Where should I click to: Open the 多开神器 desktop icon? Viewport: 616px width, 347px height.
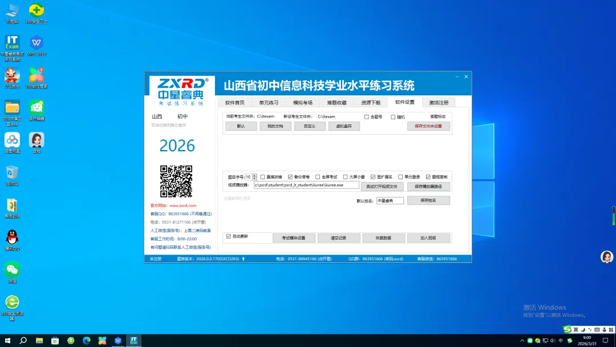pos(36,110)
